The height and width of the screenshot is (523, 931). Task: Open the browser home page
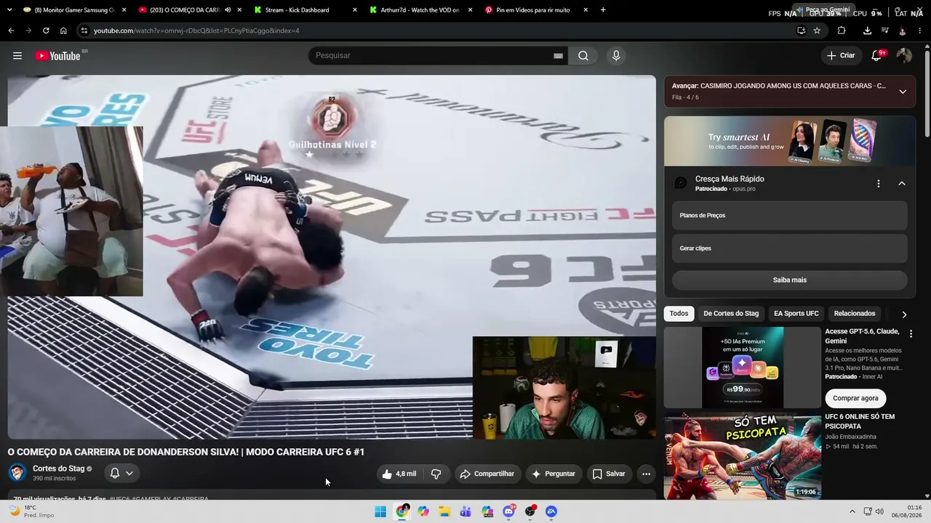63,31
